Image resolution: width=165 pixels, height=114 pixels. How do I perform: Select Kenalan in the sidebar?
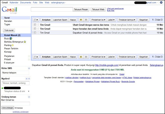tap(8, 21)
